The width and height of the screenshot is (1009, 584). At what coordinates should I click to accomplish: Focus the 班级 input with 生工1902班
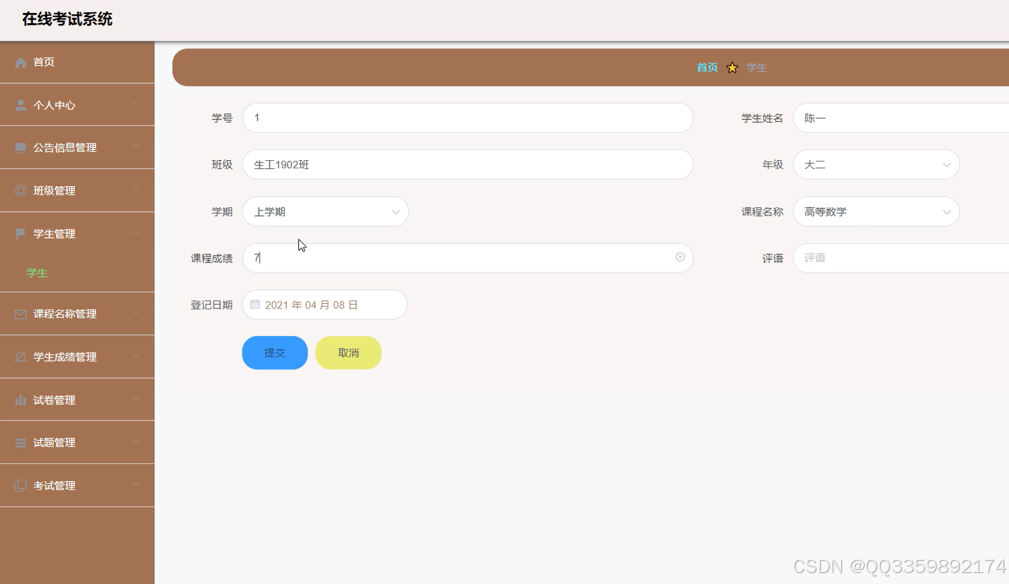467,164
